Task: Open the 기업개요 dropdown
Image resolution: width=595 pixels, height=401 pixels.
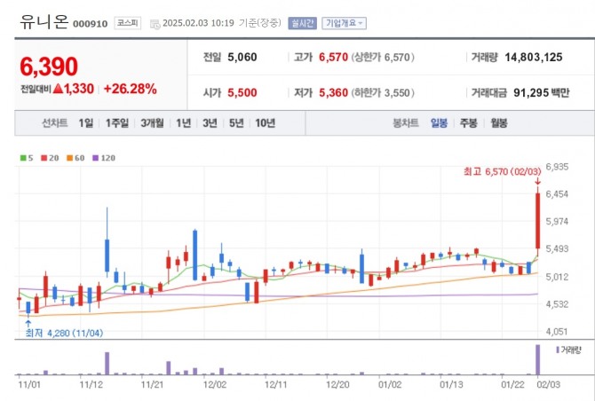Action: click(344, 24)
